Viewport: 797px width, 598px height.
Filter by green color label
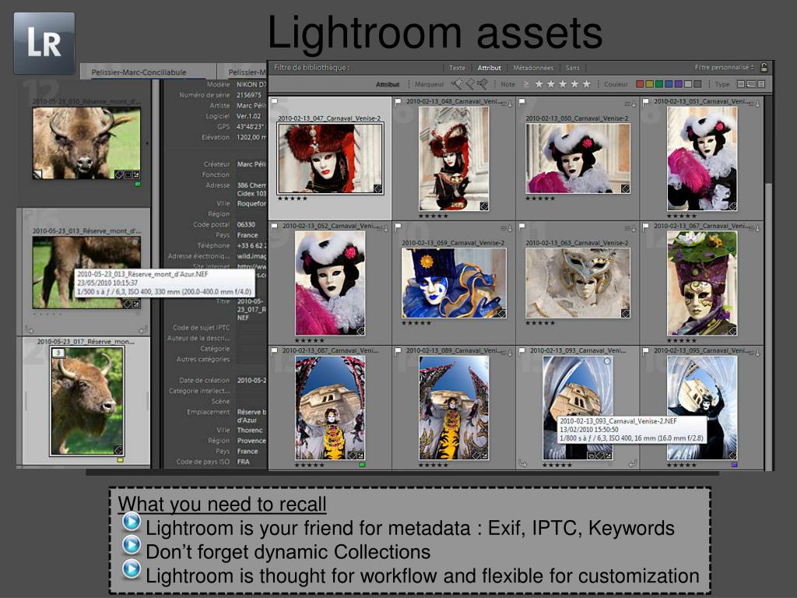659,84
